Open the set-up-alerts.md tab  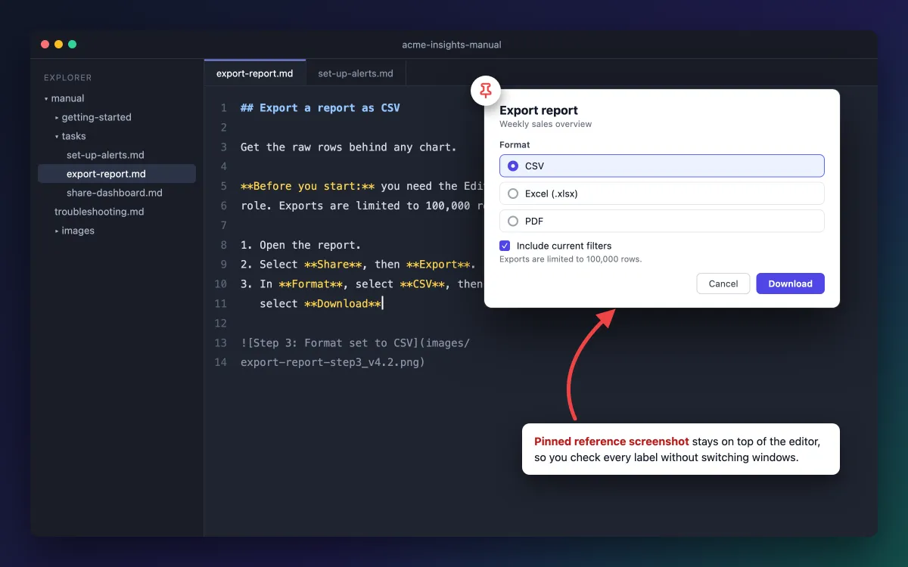click(356, 73)
